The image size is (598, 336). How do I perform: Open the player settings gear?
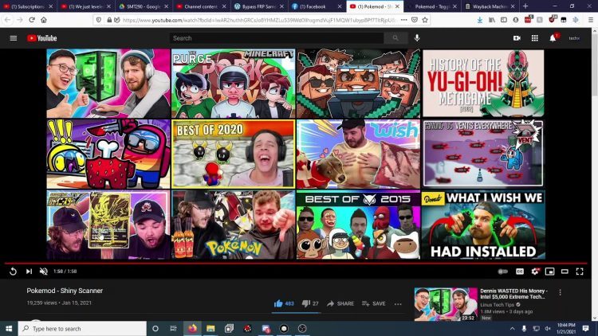tap(535, 272)
